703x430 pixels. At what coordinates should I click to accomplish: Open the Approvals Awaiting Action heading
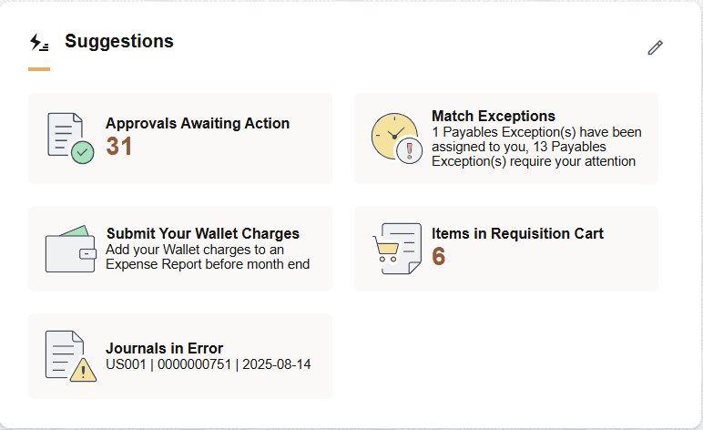point(198,123)
